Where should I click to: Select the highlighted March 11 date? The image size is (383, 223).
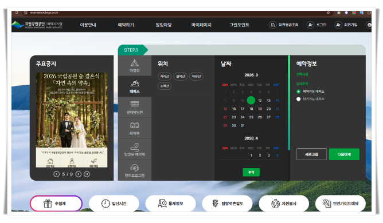tap(251, 100)
